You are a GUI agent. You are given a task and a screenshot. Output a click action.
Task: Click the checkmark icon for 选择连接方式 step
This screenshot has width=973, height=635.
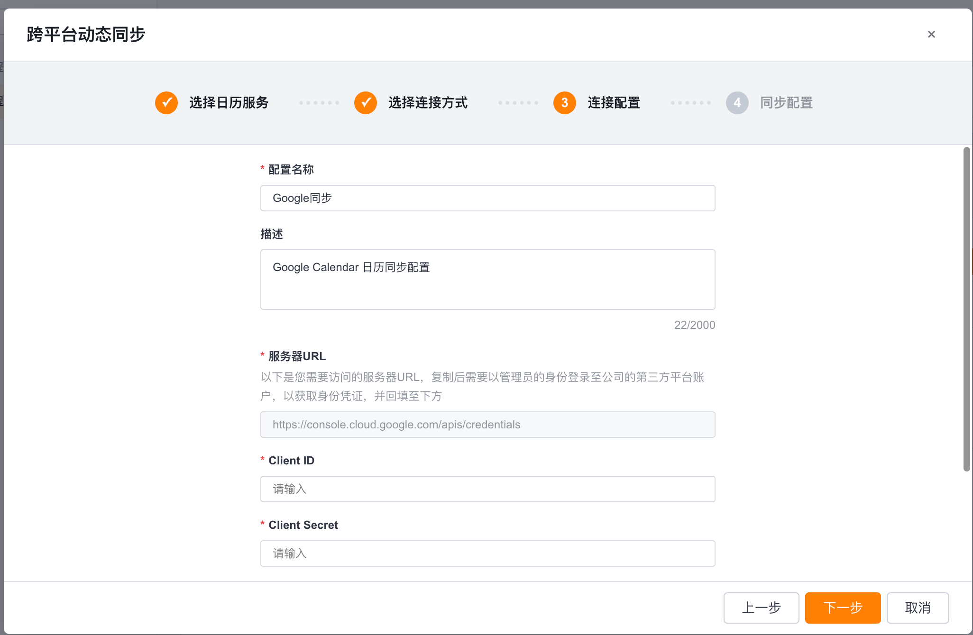(366, 103)
